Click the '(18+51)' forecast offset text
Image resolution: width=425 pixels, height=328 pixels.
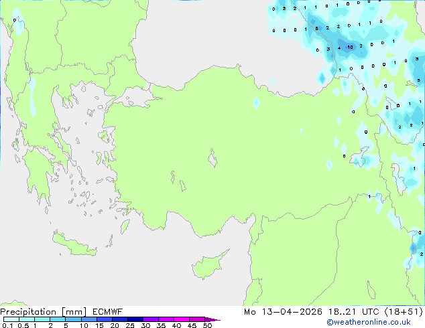404,312
